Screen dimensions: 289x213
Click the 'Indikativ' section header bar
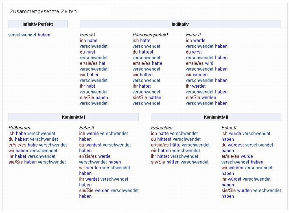[x=180, y=24]
